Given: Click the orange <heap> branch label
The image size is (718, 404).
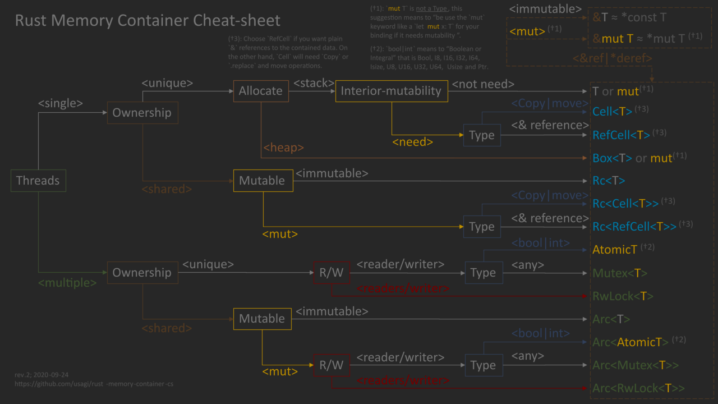Looking at the screenshot, I should (283, 148).
